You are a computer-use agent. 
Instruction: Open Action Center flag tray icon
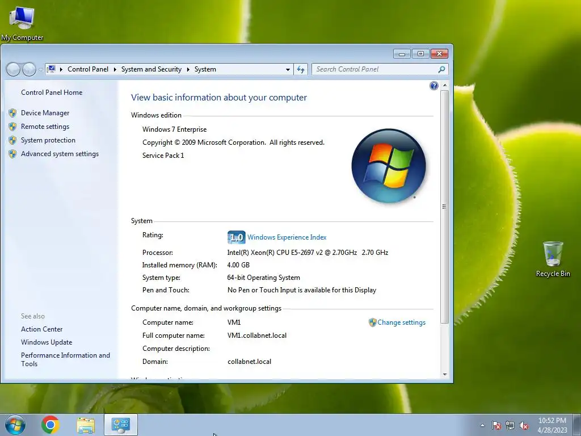(496, 425)
